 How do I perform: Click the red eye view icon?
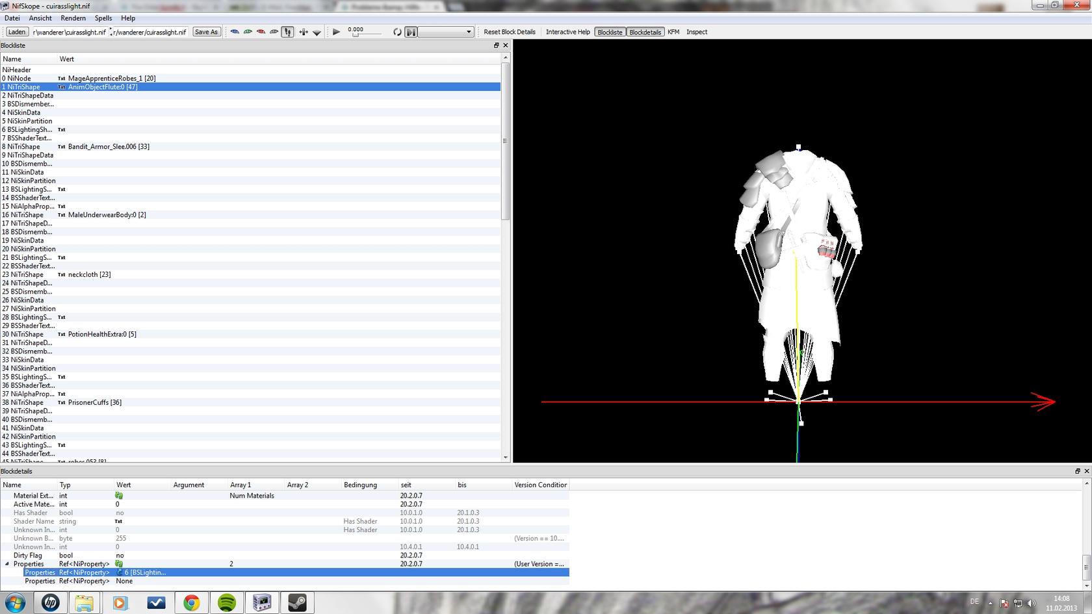[261, 32]
